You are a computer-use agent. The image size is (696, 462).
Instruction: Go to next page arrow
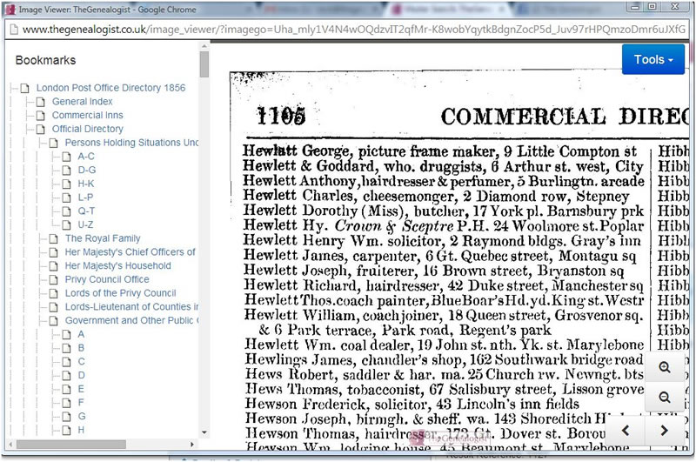coord(664,430)
